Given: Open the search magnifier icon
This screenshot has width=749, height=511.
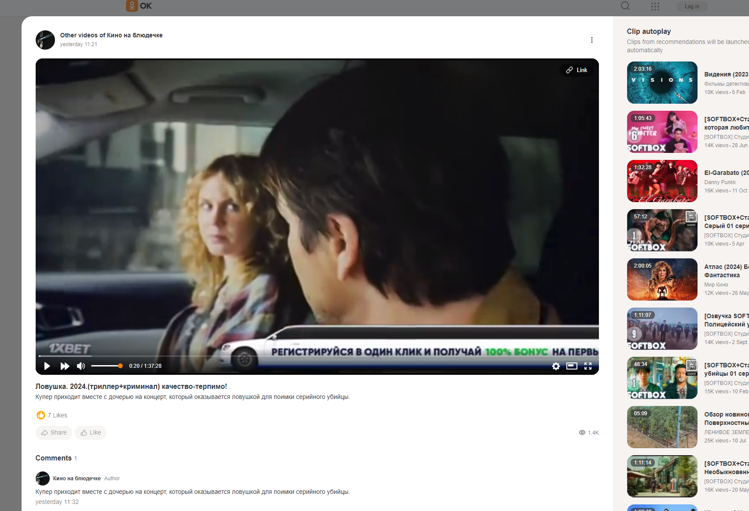Looking at the screenshot, I should 625,6.
